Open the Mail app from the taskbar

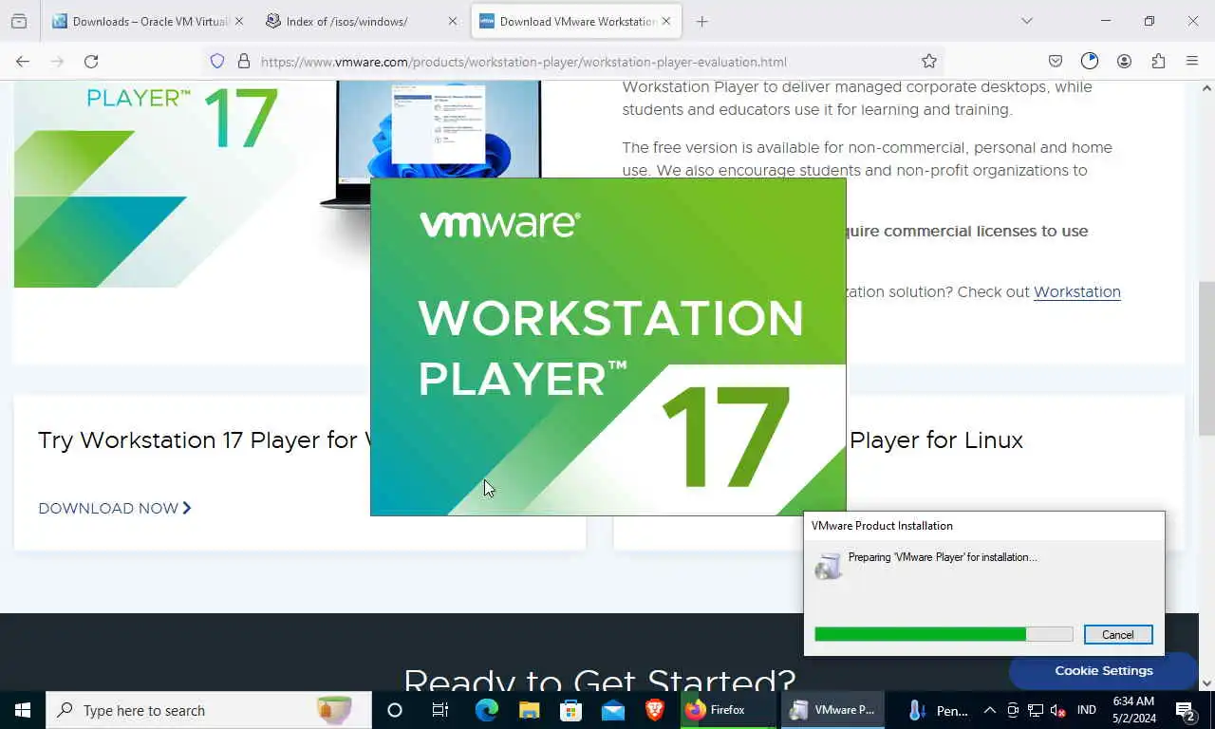pyautogui.click(x=613, y=710)
